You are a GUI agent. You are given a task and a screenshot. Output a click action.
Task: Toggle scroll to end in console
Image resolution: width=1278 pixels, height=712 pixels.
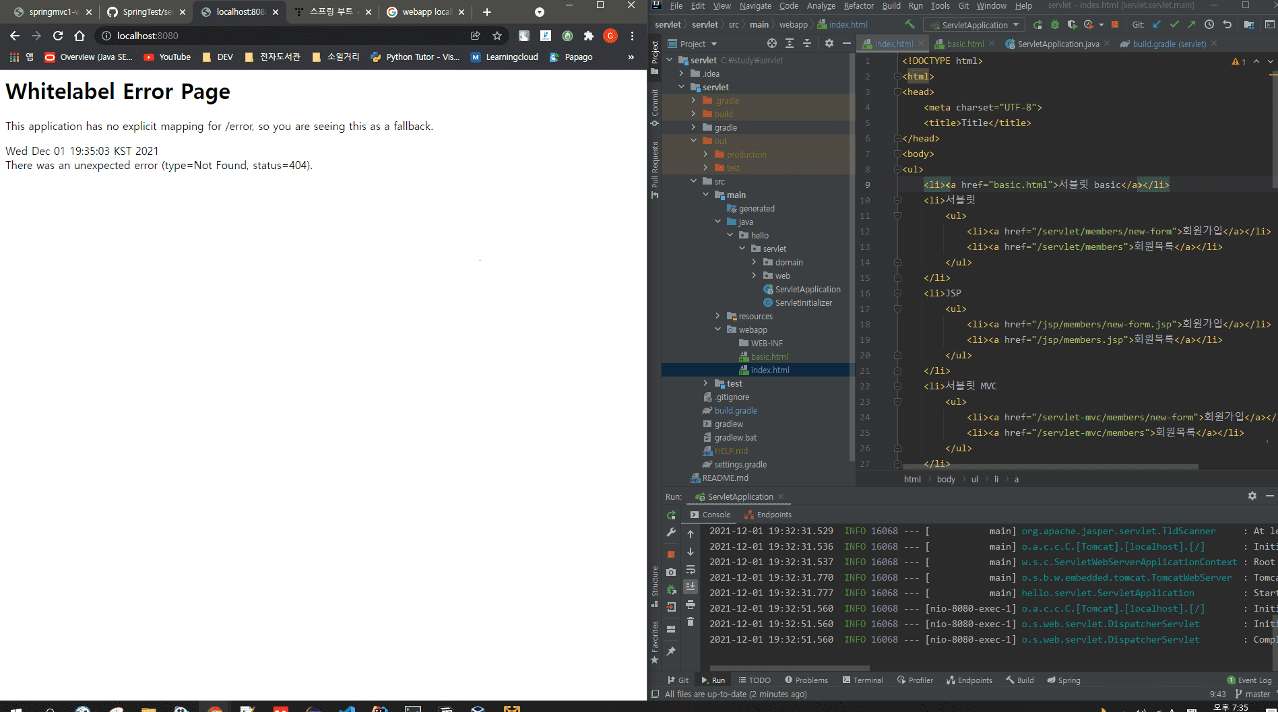click(x=691, y=587)
